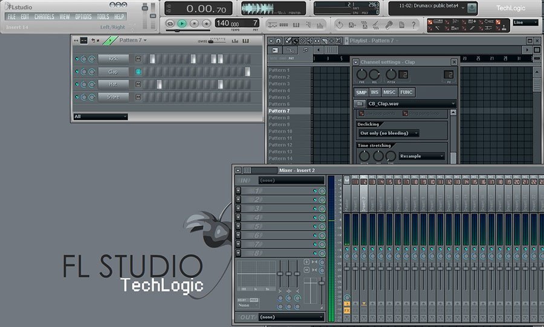The width and height of the screenshot is (544, 327).
Task: Show the step sequencer via toolbar icon
Action: point(283,25)
